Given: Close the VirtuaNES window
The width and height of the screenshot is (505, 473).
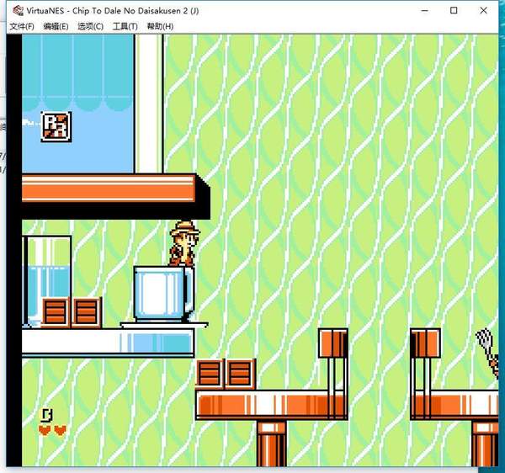Looking at the screenshot, I should [x=483, y=11].
